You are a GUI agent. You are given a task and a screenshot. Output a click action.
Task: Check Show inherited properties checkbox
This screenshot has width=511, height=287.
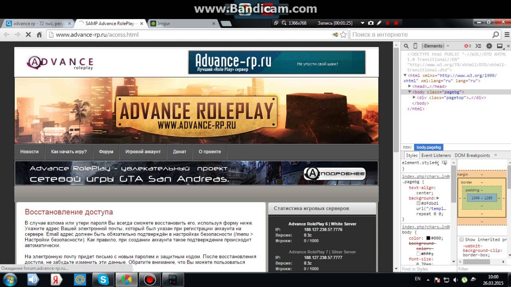coord(461,240)
